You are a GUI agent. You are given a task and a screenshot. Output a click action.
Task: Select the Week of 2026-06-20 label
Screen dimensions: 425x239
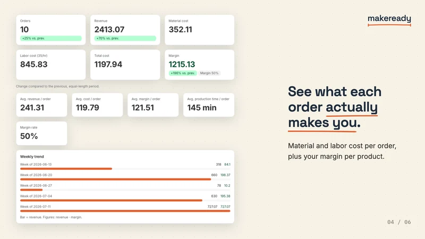(36, 175)
